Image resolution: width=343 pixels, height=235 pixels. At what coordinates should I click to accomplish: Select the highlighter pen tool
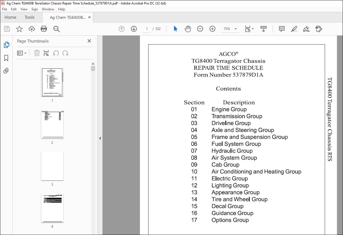click(294, 29)
